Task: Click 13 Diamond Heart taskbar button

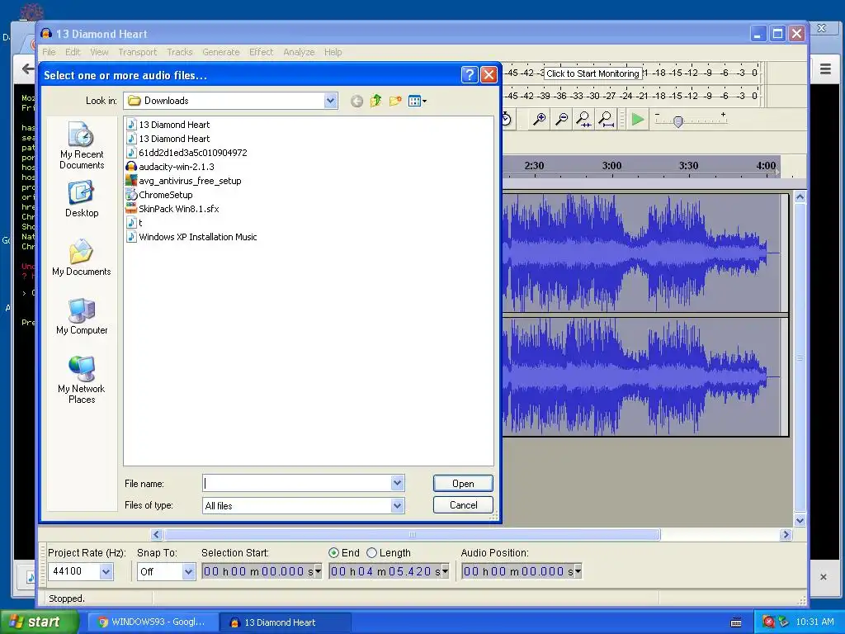Action: point(285,622)
